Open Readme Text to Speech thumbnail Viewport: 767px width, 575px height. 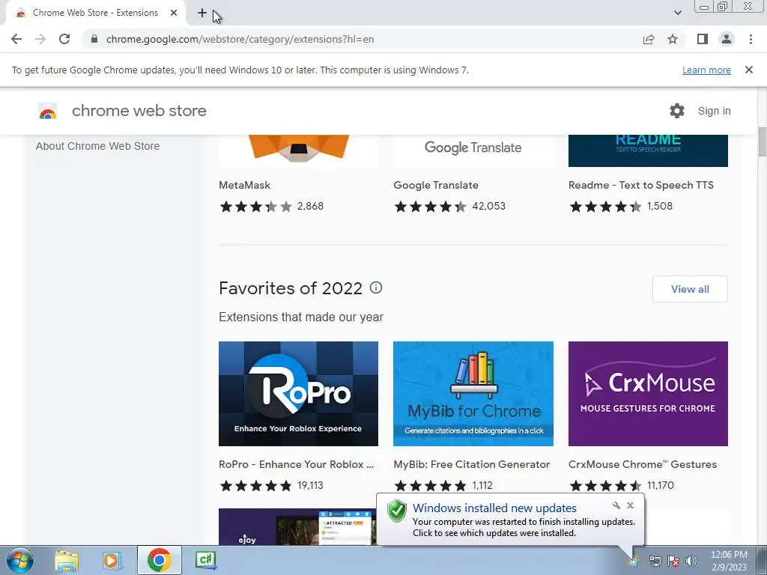648,150
